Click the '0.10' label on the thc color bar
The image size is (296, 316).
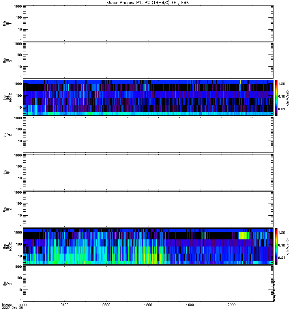tap(281, 245)
